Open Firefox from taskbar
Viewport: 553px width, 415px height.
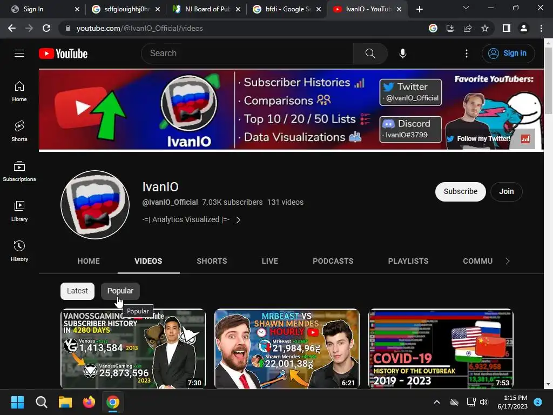(89, 402)
